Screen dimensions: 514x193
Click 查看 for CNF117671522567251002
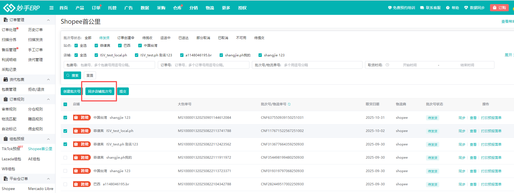click(473, 131)
